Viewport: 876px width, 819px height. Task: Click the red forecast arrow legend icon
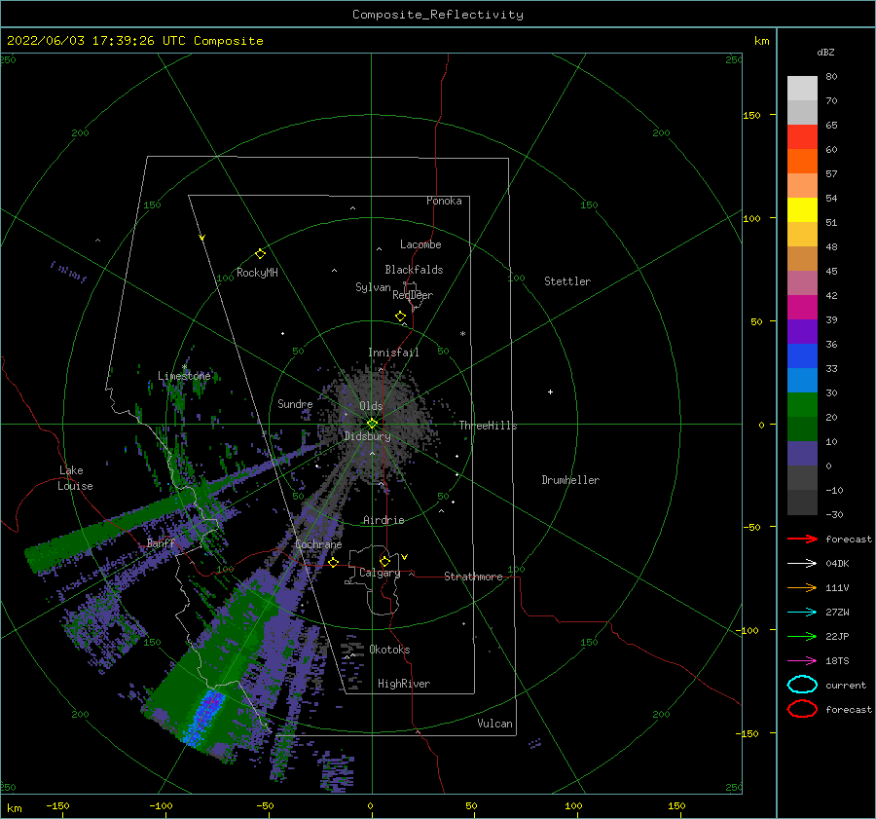(x=802, y=539)
